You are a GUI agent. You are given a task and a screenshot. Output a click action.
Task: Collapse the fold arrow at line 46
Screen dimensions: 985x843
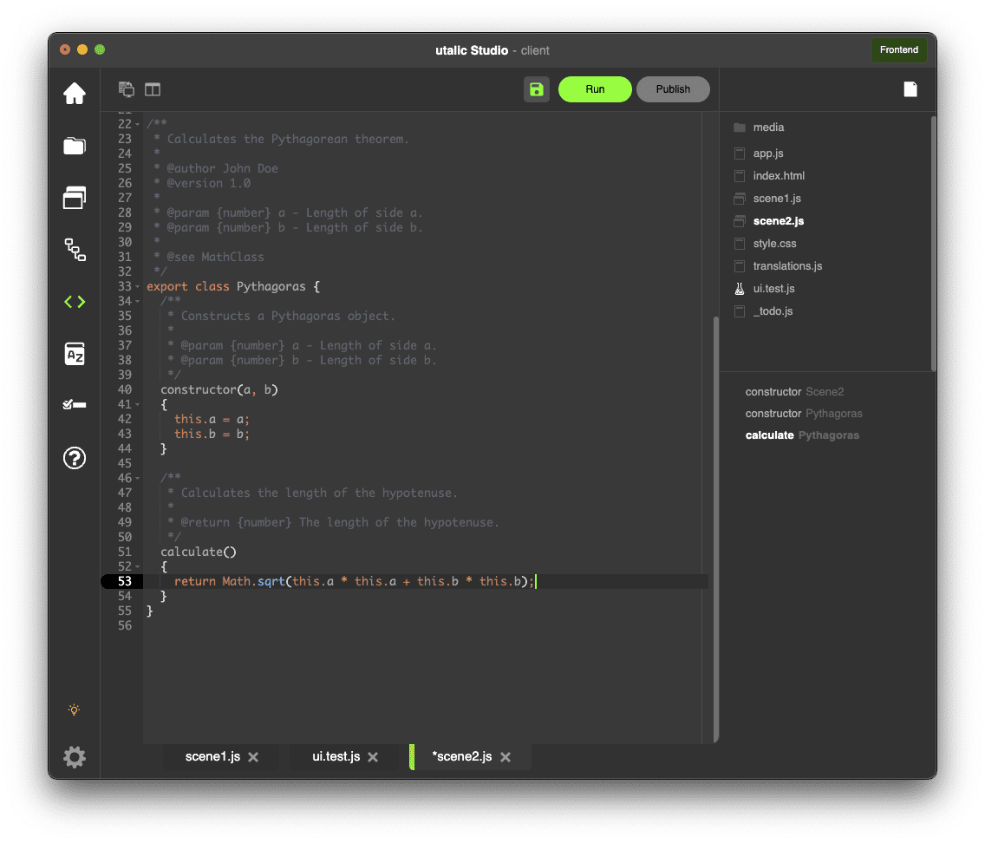pyautogui.click(x=137, y=478)
